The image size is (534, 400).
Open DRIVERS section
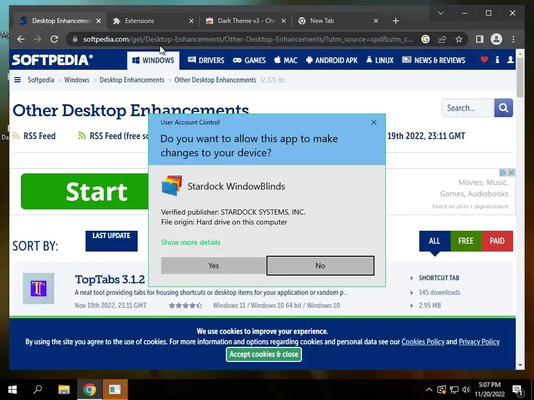tap(206, 60)
